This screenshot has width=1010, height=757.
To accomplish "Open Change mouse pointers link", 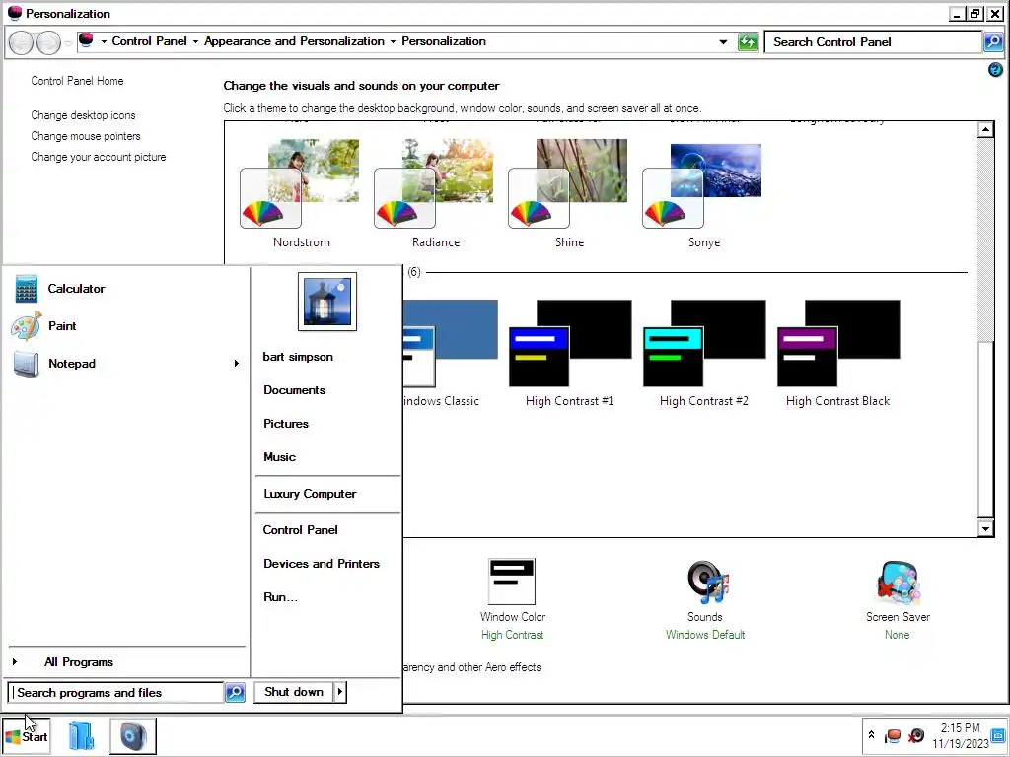I will [86, 136].
